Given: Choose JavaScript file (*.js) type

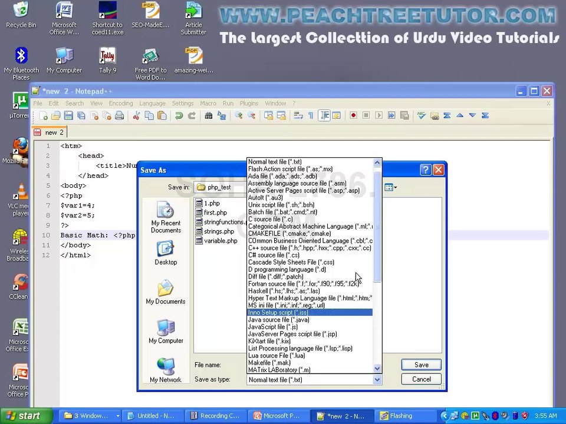Looking at the screenshot, I should [310, 327].
